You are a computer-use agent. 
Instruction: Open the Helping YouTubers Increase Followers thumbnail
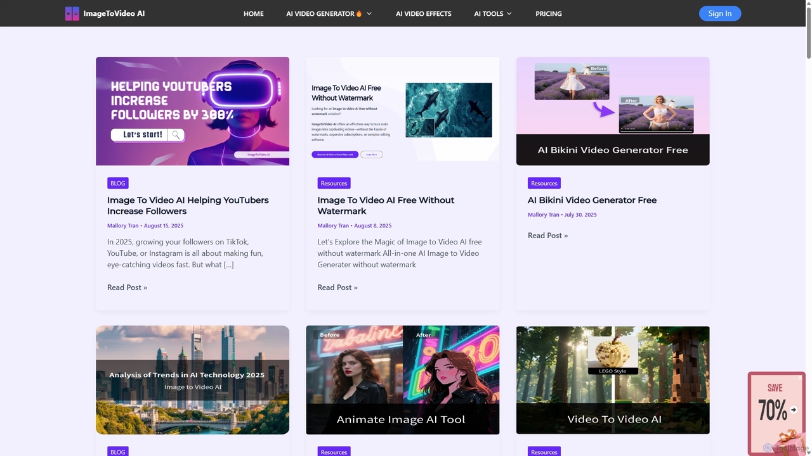click(x=192, y=111)
